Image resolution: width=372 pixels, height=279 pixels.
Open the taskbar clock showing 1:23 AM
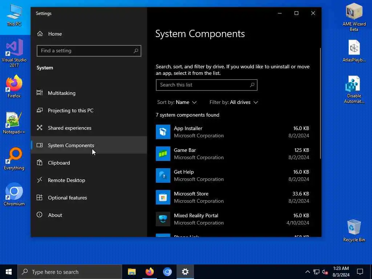click(341, 272)
